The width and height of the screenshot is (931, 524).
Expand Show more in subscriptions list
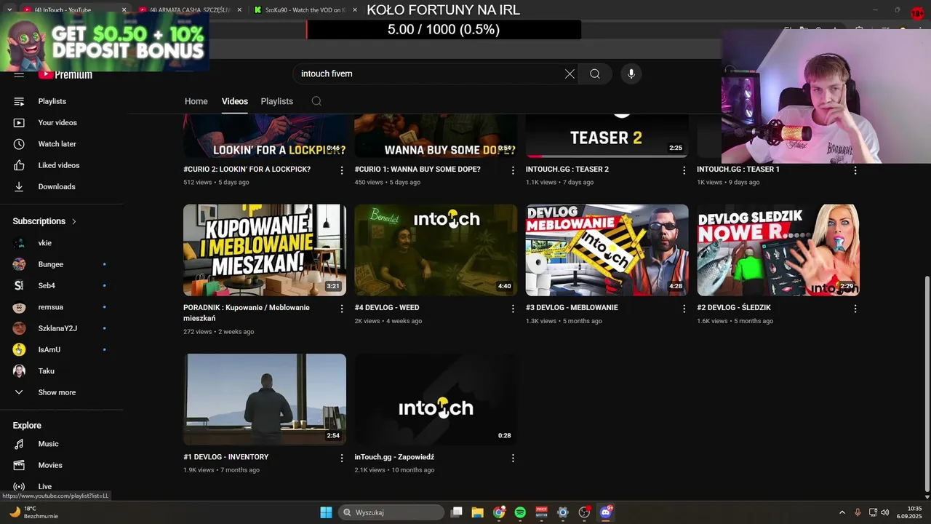pos(57,392)
